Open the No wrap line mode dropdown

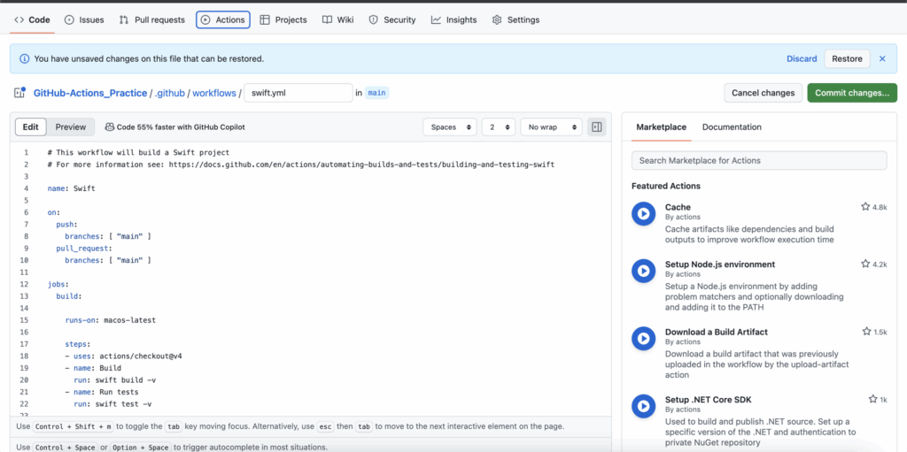551,127
